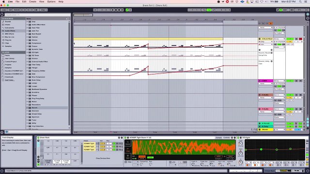Image resolution: width=310 pixels, height=174 pixels.
Task: Open the Drums browser category
Action: click(x=8, y=25)
